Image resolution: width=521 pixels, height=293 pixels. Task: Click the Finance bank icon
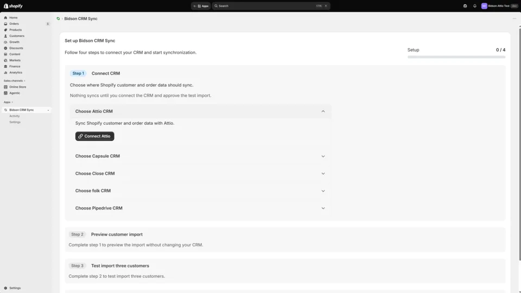5,66
